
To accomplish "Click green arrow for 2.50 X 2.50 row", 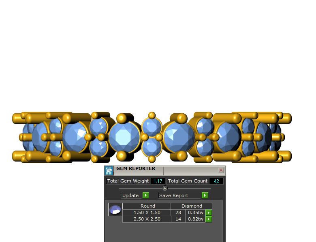I will pos(209,219).
